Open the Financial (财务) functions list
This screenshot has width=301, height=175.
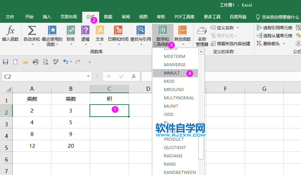click(x=70, y=36)
